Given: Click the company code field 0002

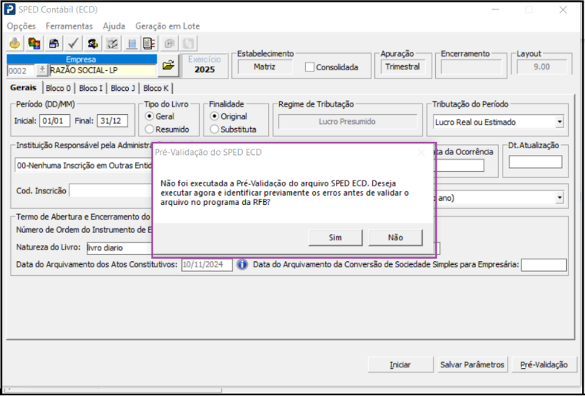Looking at the screenshot, I should click(21, 70).
